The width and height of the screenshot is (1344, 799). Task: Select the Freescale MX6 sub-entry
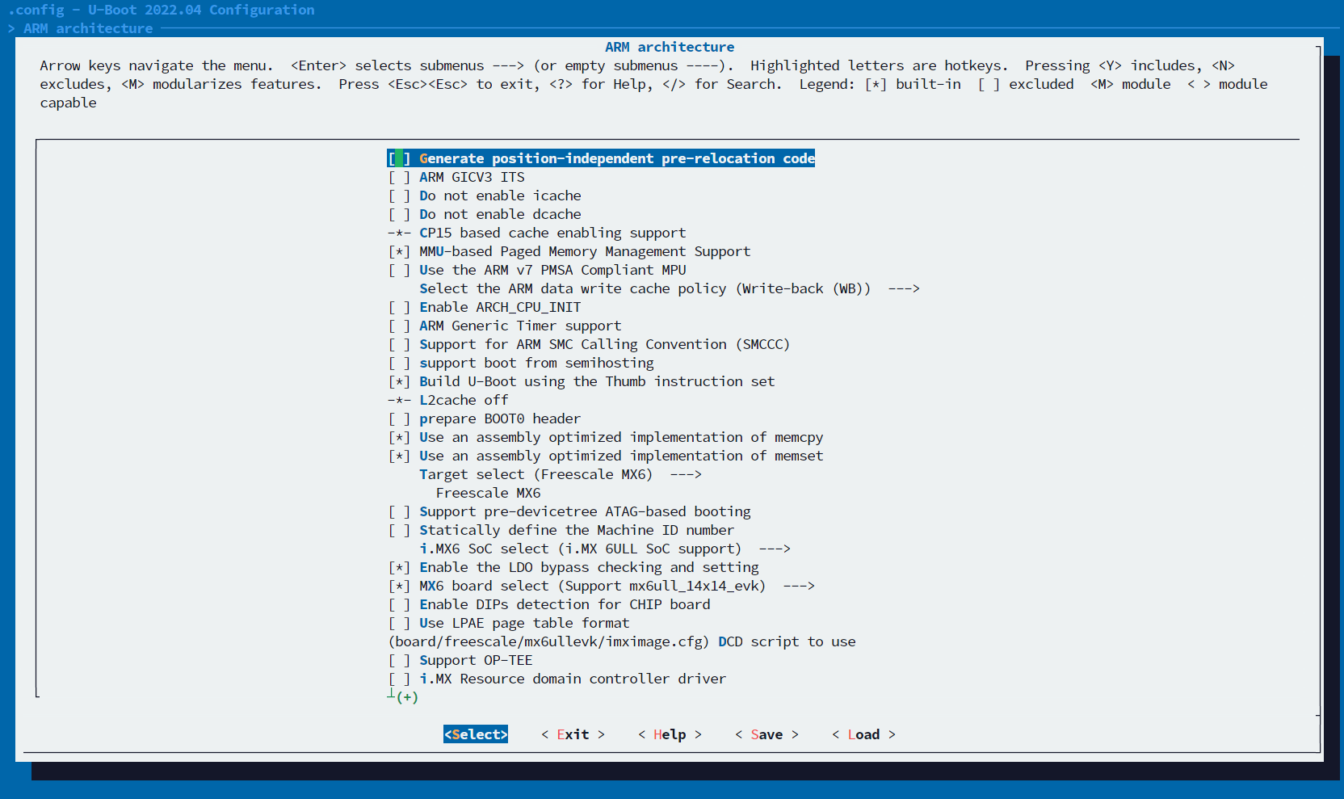pyautogui.click(x=489, y=493)
